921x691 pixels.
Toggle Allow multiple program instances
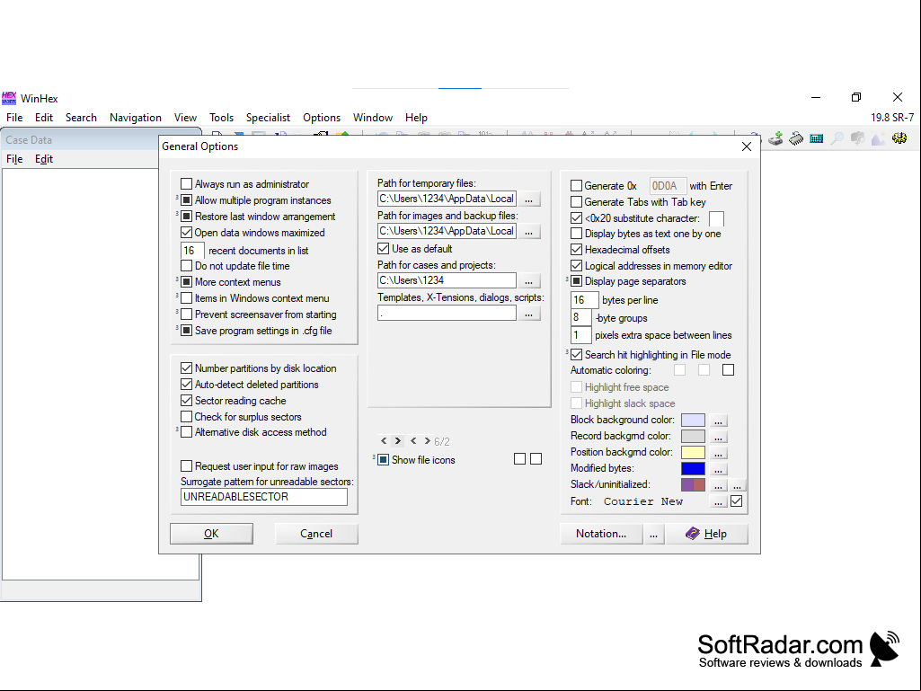[186, 200]
